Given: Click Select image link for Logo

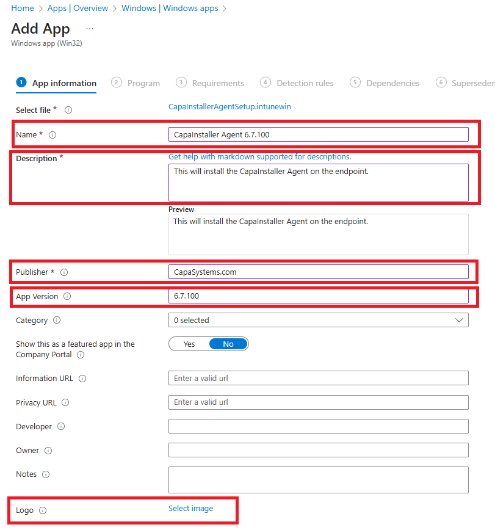Looking at the screenshot, I should (x=191, y=509).
